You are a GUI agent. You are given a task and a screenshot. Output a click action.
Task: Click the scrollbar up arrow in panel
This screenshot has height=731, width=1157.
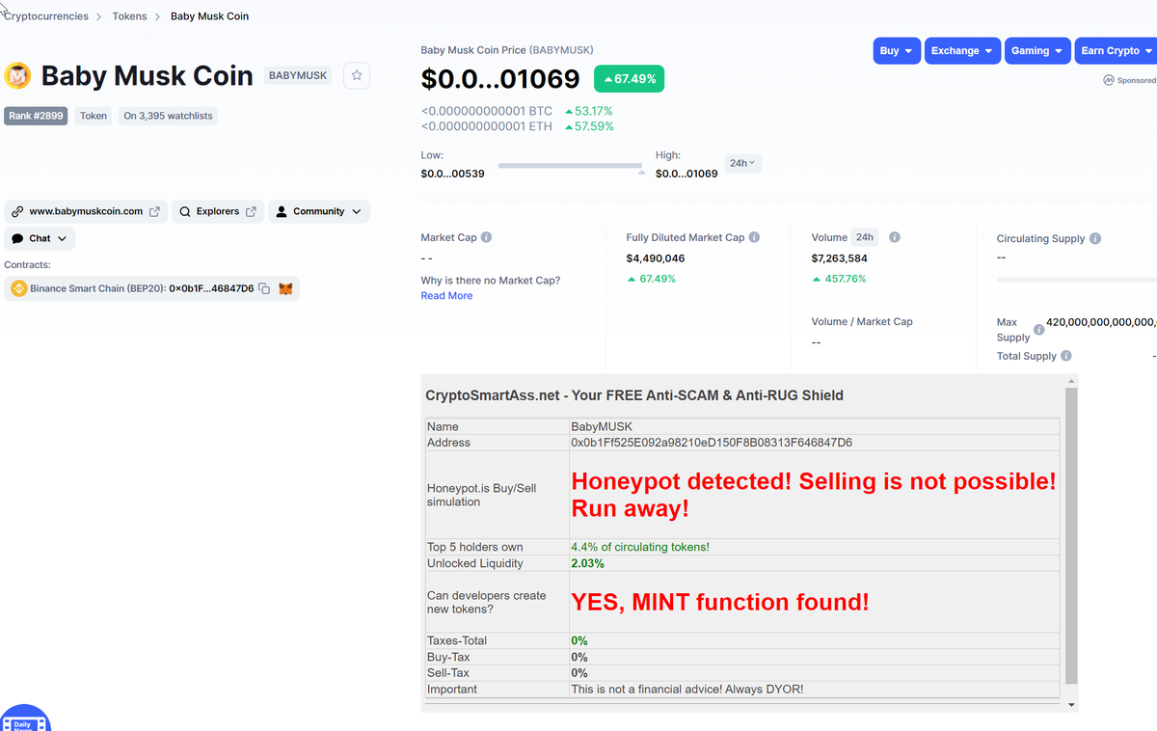1070,381
